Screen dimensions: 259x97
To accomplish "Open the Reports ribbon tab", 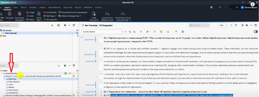I will (x=78, y=7).
